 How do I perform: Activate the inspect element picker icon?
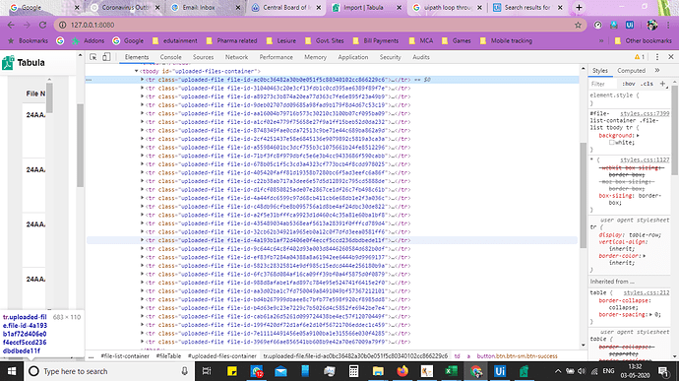tap(93, 57)
